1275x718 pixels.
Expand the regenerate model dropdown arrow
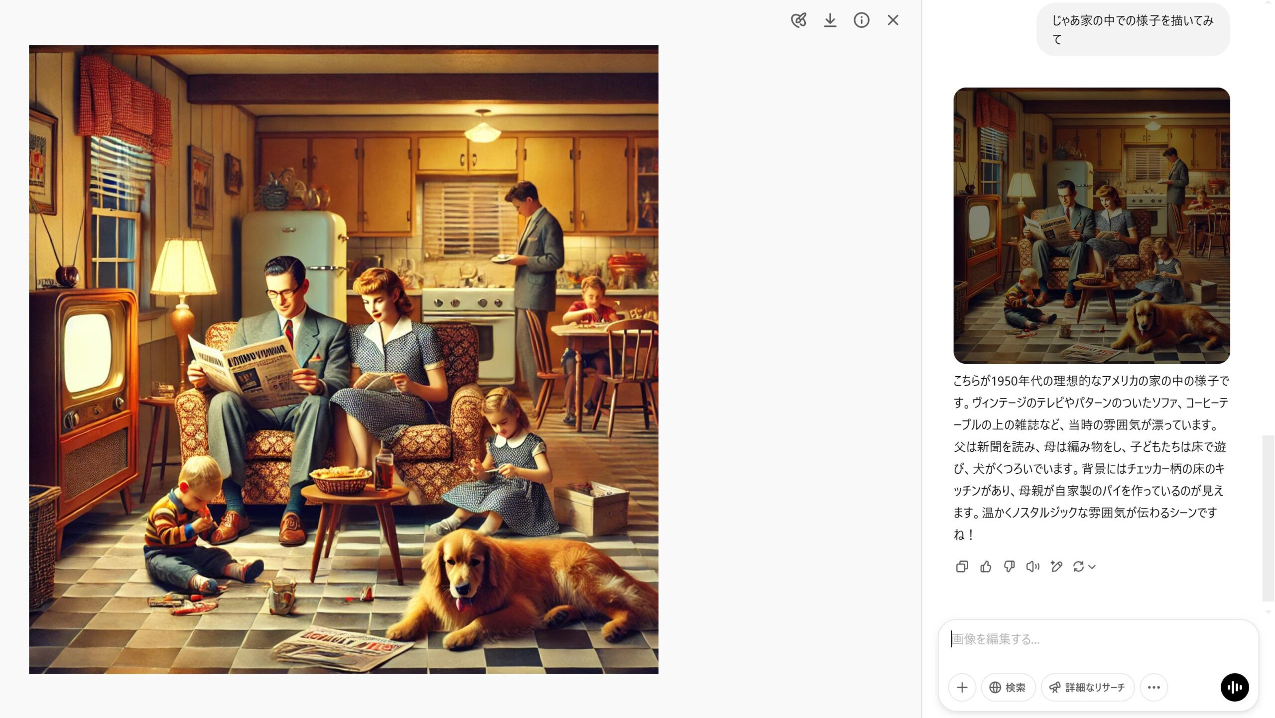click(1092, 567)
